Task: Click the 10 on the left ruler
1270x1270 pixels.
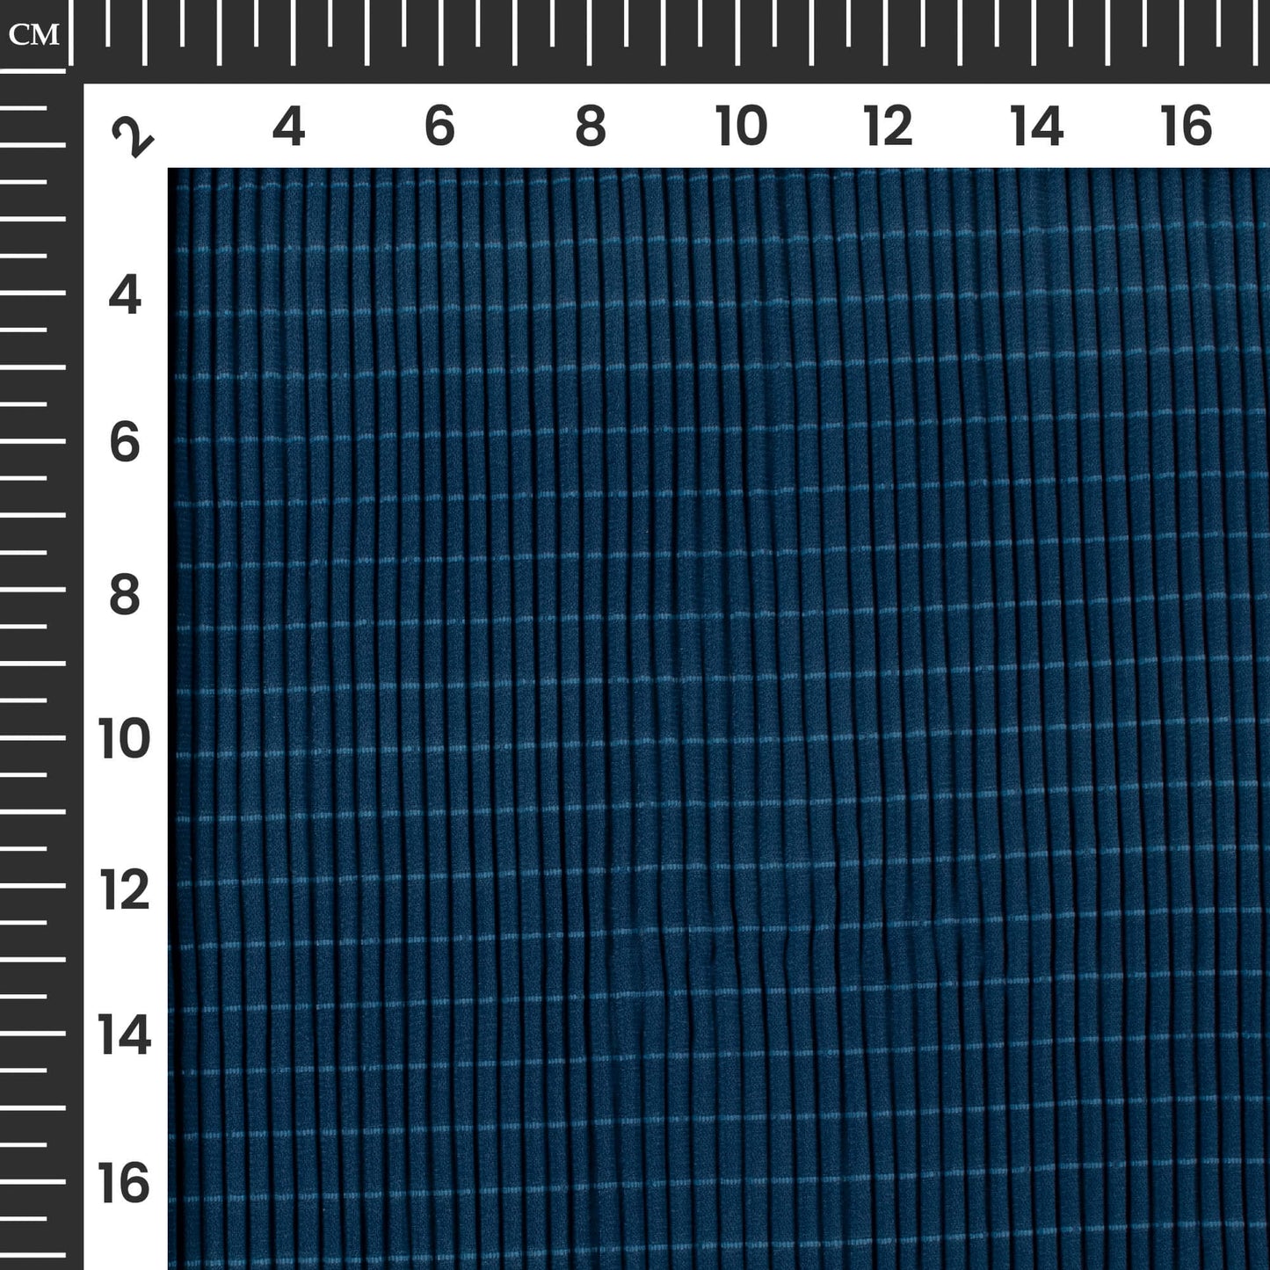Action: tap(124, 740)
